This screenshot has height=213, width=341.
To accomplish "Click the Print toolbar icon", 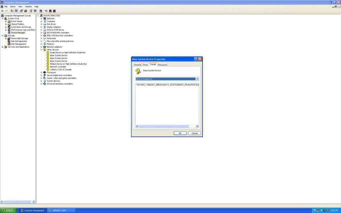I will point(26,11).
